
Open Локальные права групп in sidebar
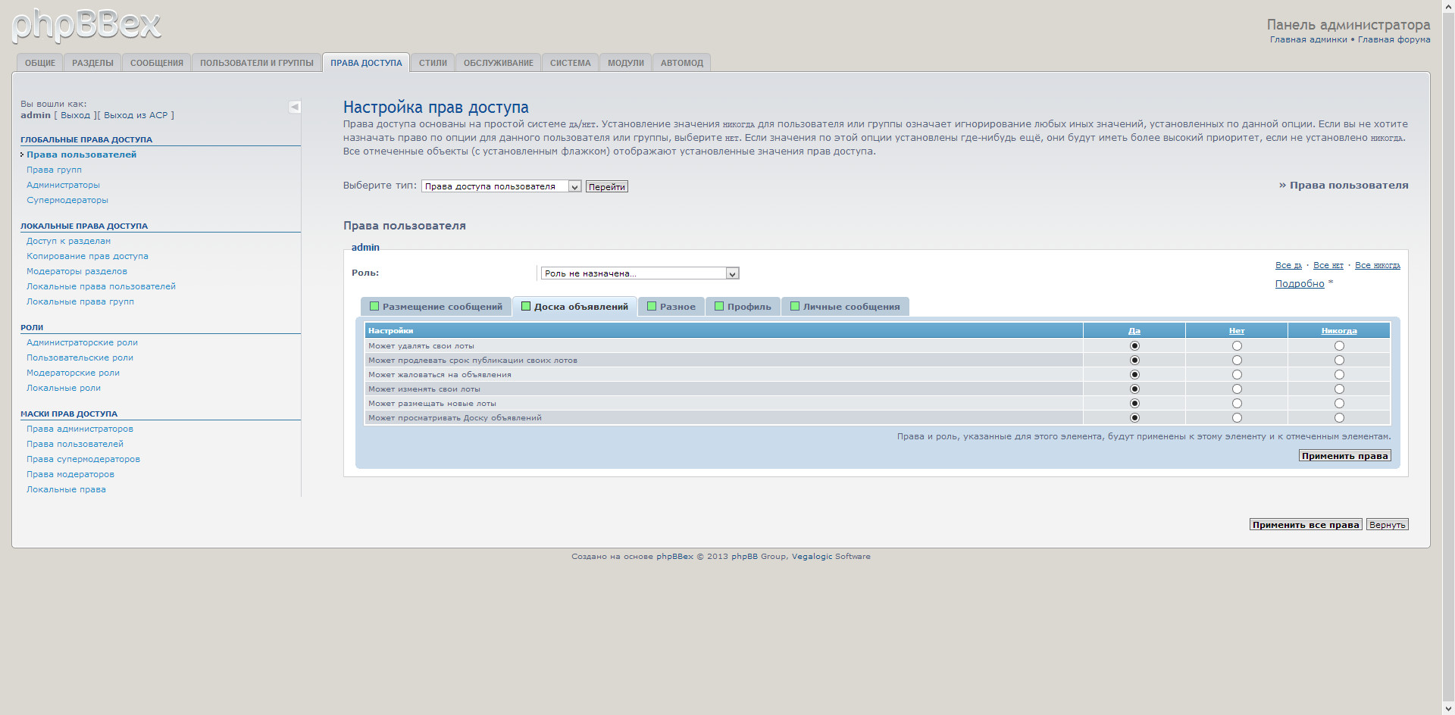click(x=80, y=301)
